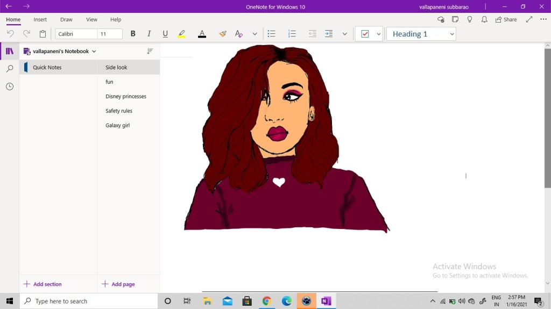Toggle bold formatting
The height and width of the screenshot is (309, 551).
coord(133,34)
